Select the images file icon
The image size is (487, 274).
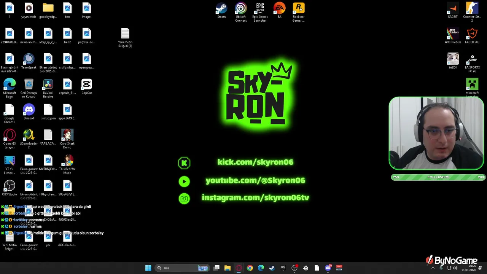[87, 11]
